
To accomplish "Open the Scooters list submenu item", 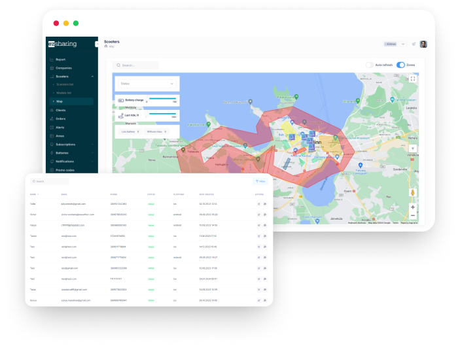I will (65, 84).
